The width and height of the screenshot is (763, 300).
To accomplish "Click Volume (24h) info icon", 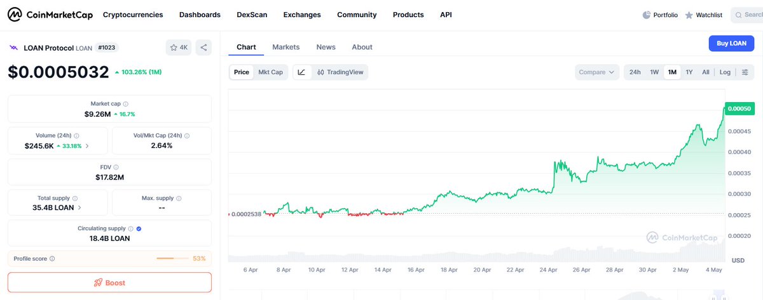I will tap(76, 135).
